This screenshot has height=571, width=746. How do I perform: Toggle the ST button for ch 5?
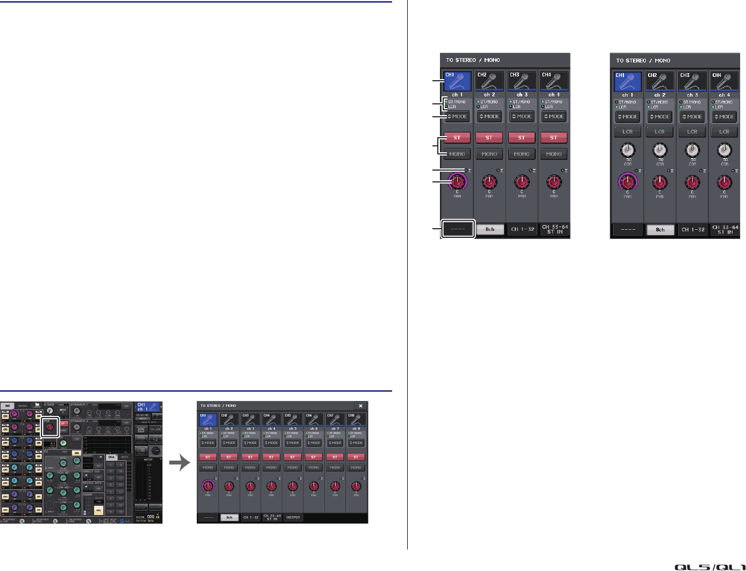(293, 457)
